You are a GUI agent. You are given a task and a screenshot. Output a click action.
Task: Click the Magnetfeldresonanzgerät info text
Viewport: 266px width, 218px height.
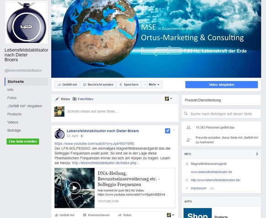pyautogui.click(x=209, y=164)
